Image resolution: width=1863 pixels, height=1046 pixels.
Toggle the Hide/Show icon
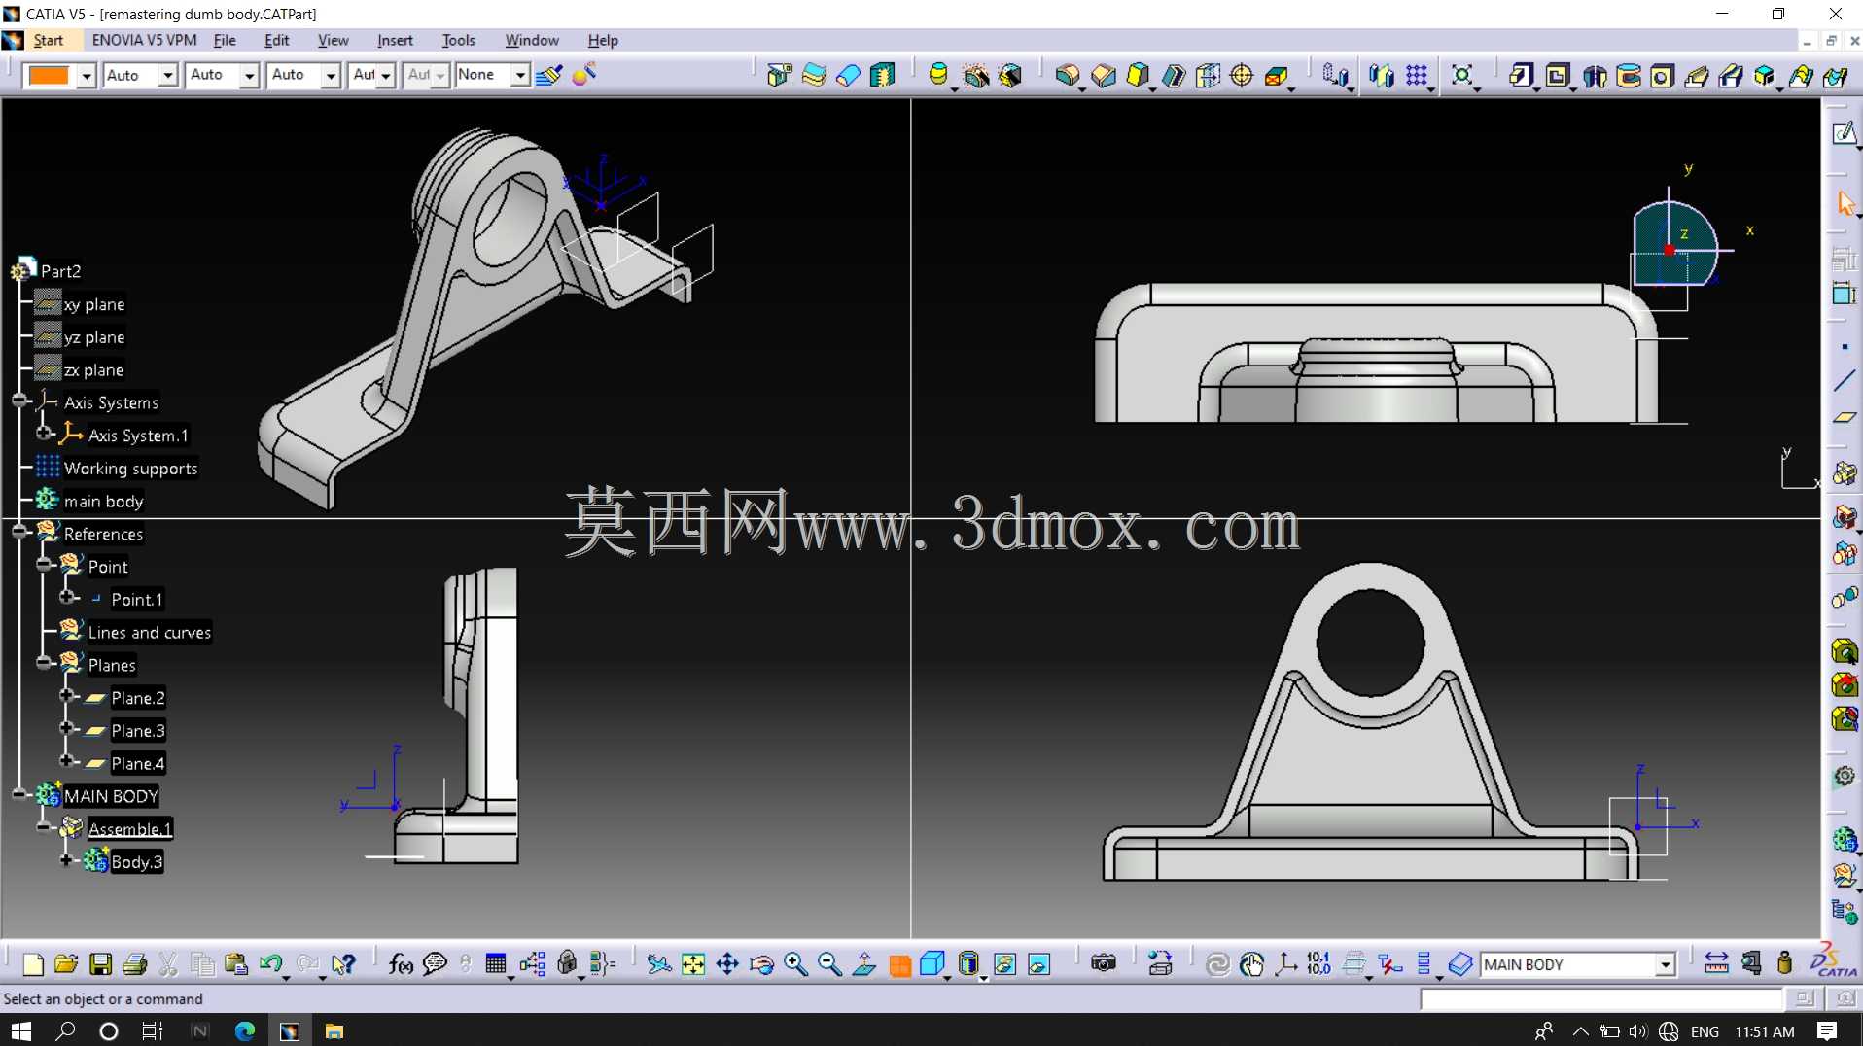click(x=1005, y=964)
